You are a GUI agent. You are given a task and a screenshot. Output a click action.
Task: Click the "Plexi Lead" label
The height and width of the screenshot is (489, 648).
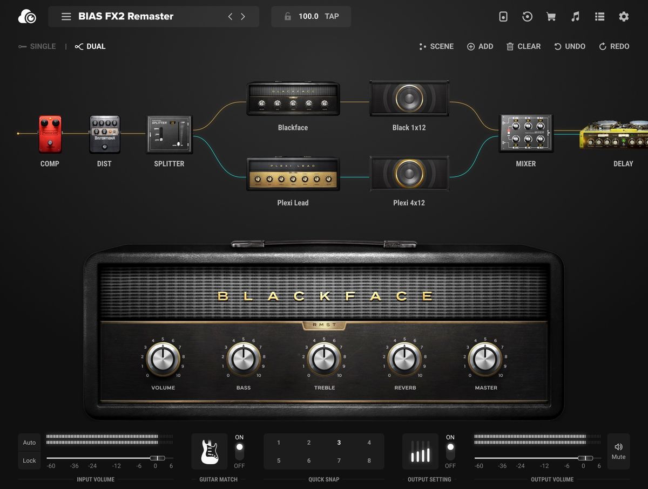point(293,203)
